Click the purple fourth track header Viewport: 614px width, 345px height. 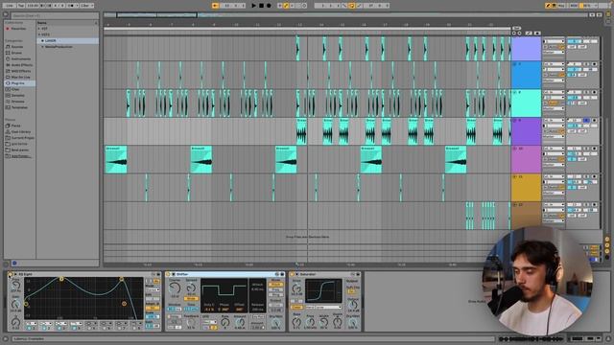pyautogui.click(x=526, y=131)
